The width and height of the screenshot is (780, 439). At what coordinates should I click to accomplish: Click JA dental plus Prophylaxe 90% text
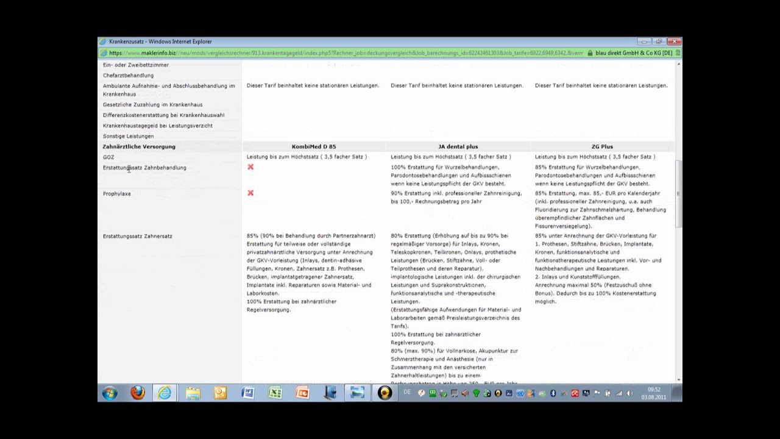456,197
